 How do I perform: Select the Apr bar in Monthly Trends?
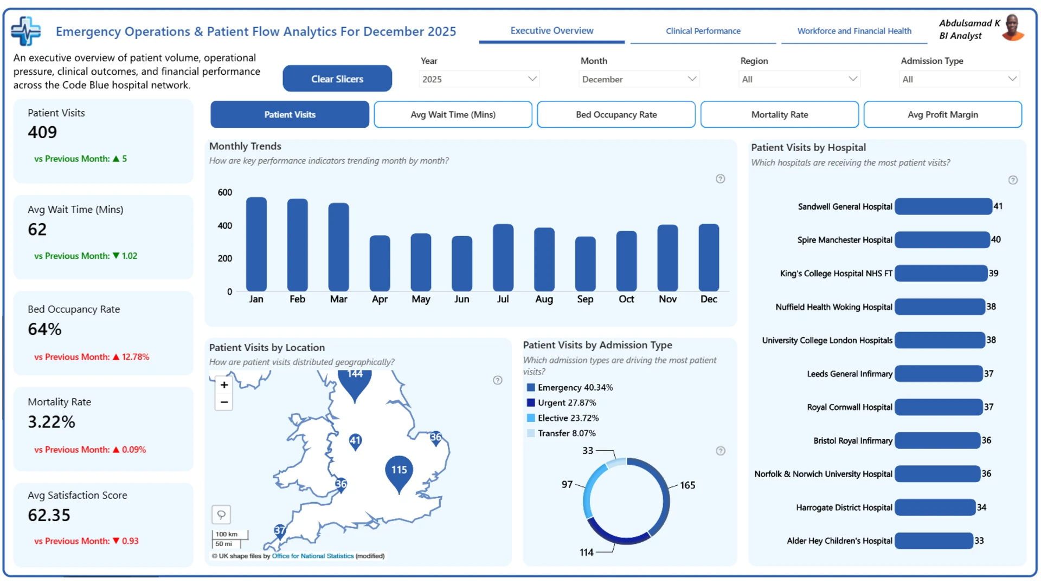(x=380, y=263)
